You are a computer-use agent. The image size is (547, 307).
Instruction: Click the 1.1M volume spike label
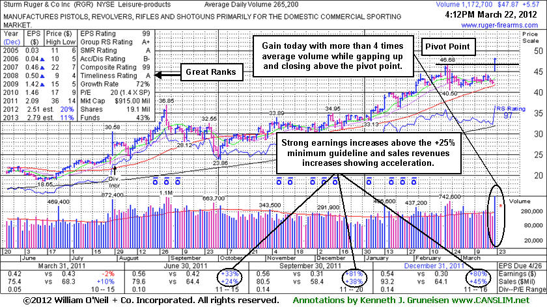[x=165, y=193]
